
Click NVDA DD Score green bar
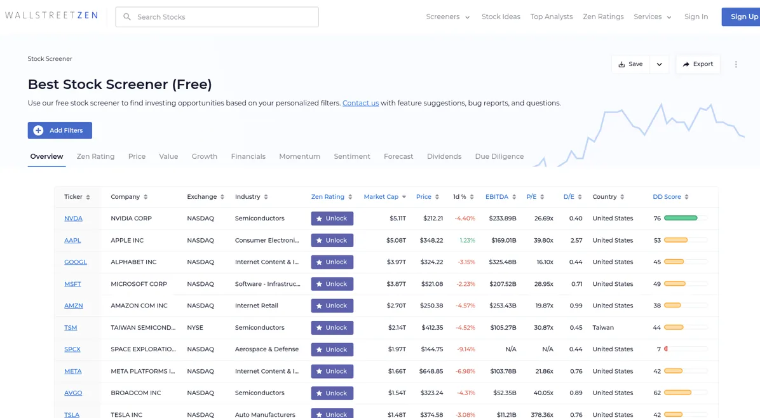pyautogui.click(x=681, y=219)
